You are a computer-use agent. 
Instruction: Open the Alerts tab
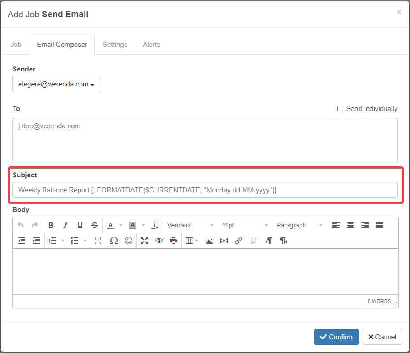point(151,45)
